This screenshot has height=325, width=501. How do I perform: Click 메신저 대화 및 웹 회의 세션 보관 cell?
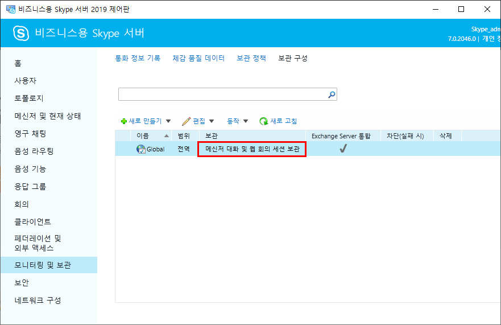tap(252, 149)
